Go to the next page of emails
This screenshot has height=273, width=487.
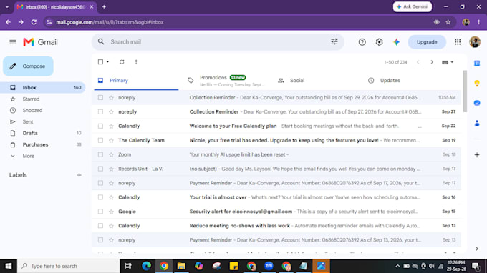(432, 62)
